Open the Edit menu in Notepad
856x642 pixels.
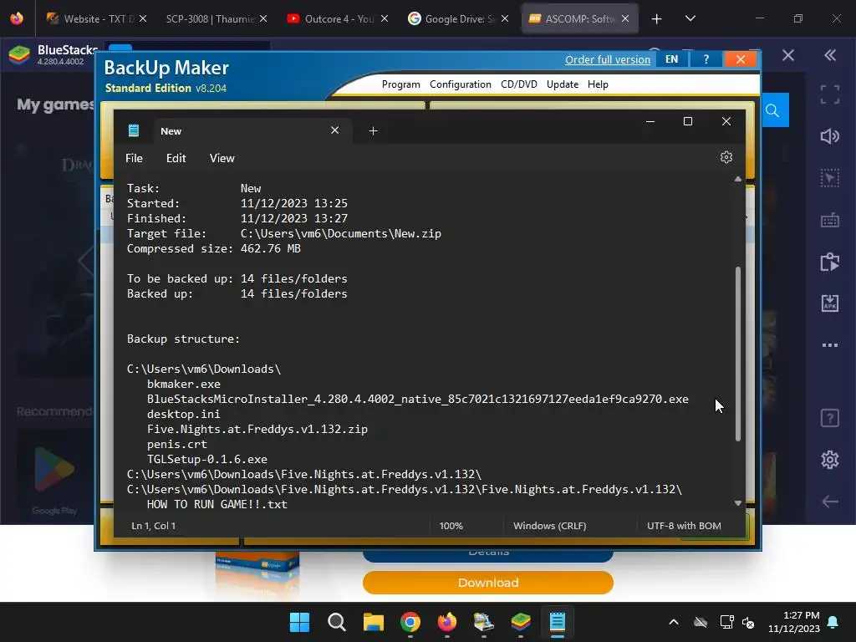click(176, 158)
